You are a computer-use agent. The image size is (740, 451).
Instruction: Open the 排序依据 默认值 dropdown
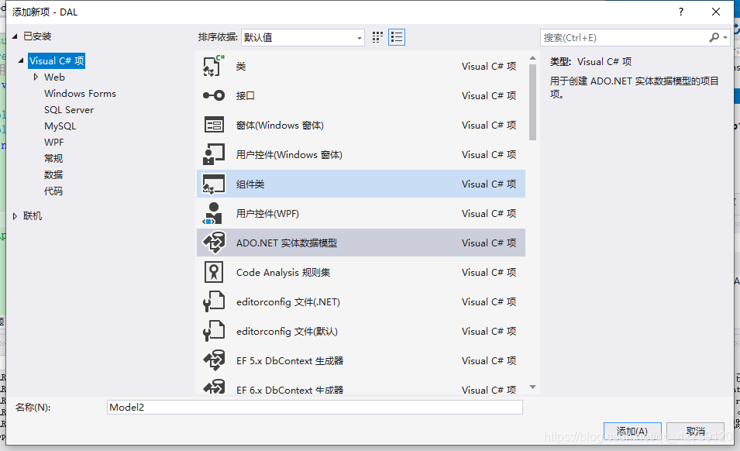302,37
